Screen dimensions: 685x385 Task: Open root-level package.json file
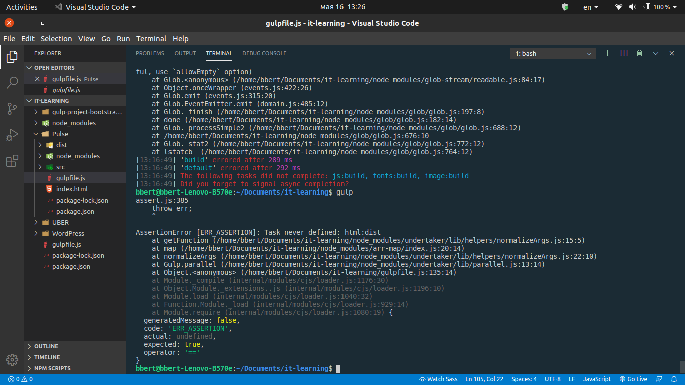[75, 266]
